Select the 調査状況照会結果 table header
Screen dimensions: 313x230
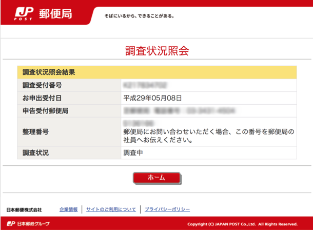coord(49,72)
